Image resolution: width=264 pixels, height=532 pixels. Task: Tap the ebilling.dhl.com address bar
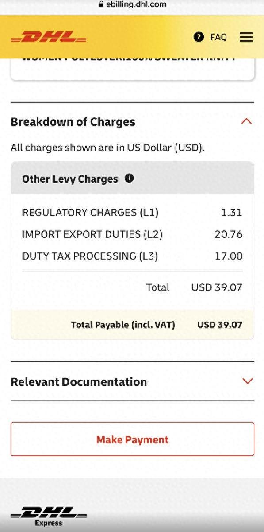coord(132,4)
